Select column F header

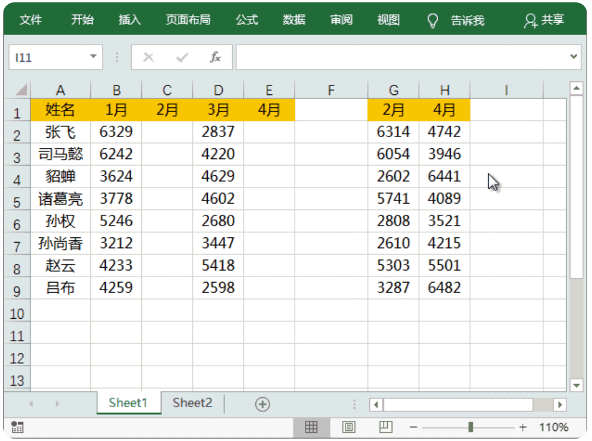pos(331,90)
